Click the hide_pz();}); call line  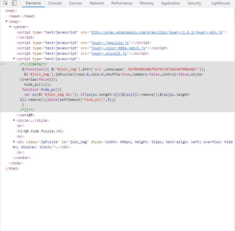(x=38, y=84)
